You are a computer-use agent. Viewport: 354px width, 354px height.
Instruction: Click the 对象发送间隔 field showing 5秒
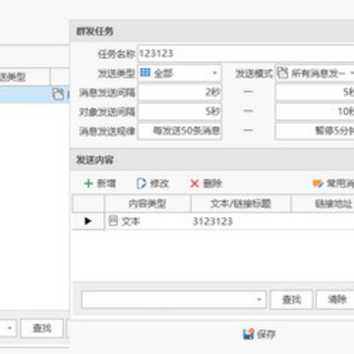(180, 112)
